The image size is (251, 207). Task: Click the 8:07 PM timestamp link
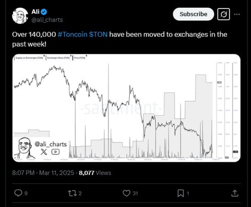(x=23, y=173)
